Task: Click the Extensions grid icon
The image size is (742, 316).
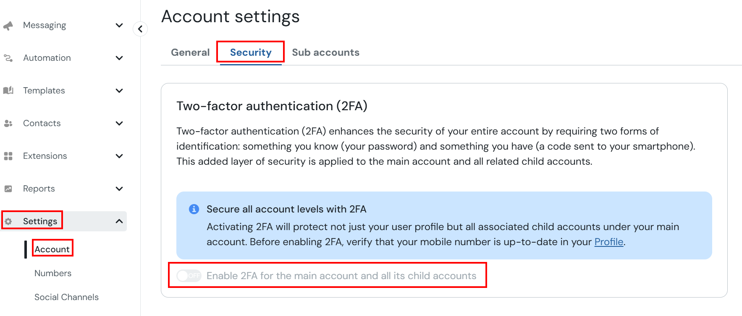Action: [8, 156]
